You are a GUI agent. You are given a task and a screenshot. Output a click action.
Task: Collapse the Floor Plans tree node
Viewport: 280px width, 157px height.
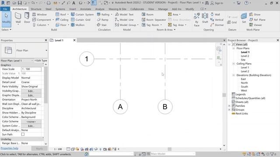pyautogui.click(x=234, y=48)
